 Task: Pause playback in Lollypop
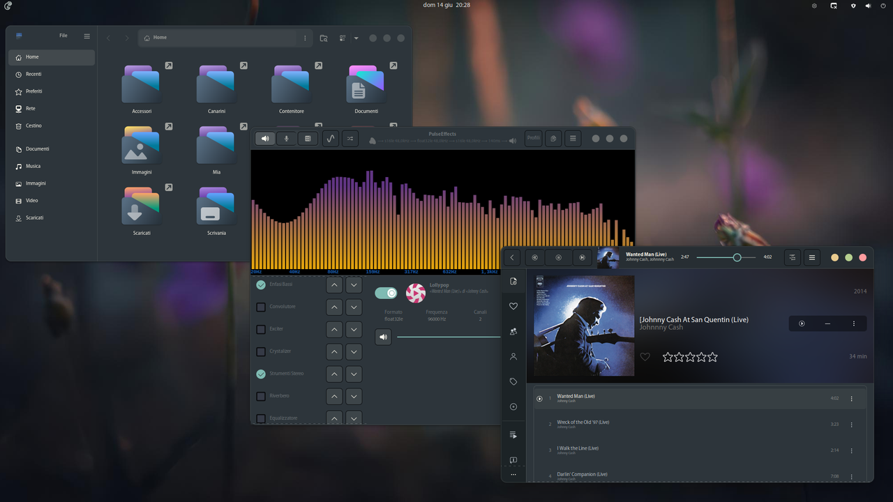(559, 257)
